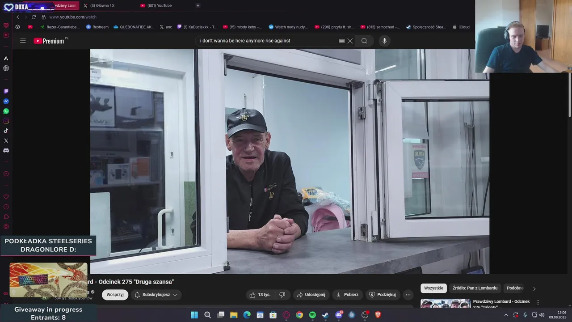572x322 pixels.
Task: Open a new browser tab
Action: [198, 5]
